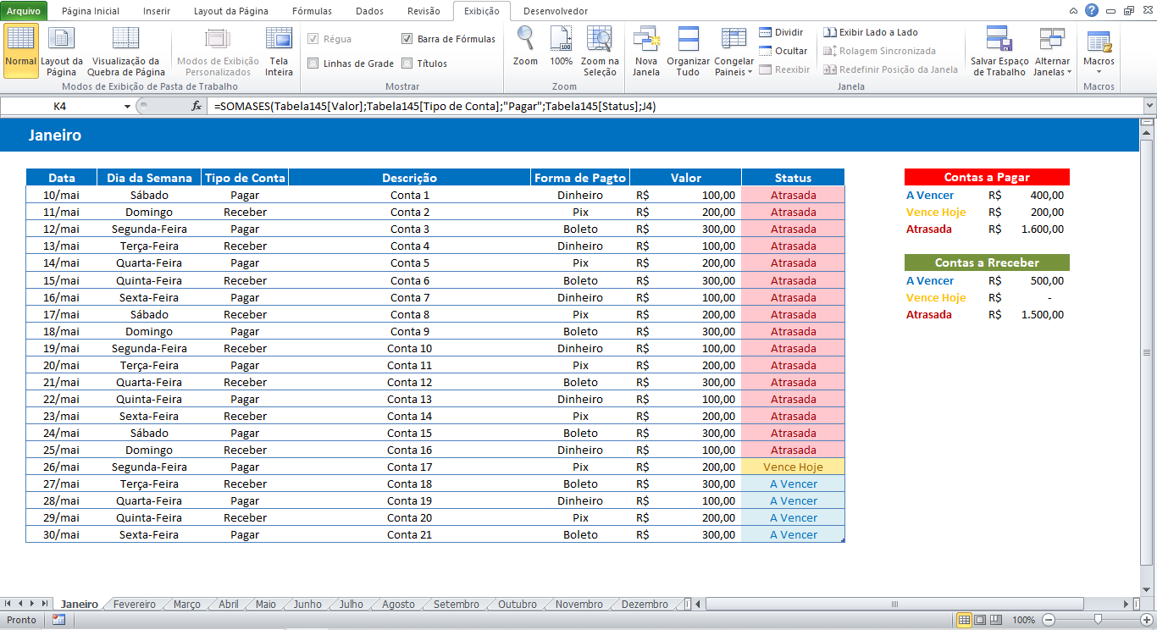Open the Zoom magnifier dialog
The width and height of the screenshot is (1157, 630).
point(525,47)
